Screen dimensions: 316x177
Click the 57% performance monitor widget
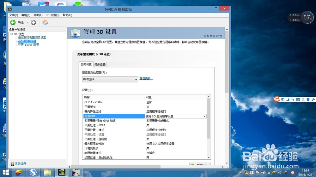[308, 17]
